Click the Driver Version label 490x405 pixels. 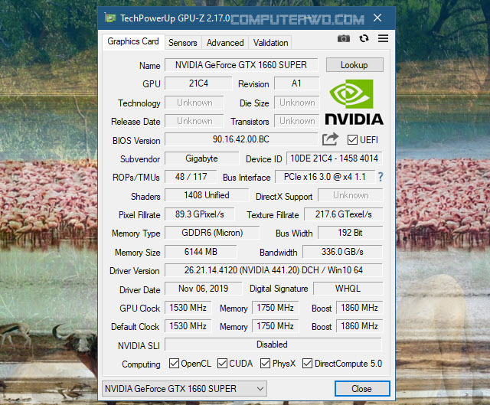(135, 271)
